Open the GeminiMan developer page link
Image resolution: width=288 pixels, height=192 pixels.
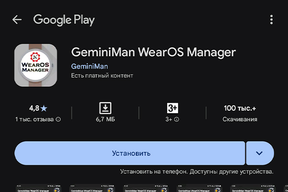[89, 66]
